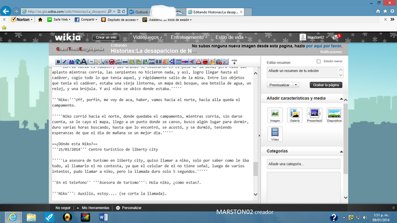Collapse the right panel with the divider arrow

tap(259, 136)
